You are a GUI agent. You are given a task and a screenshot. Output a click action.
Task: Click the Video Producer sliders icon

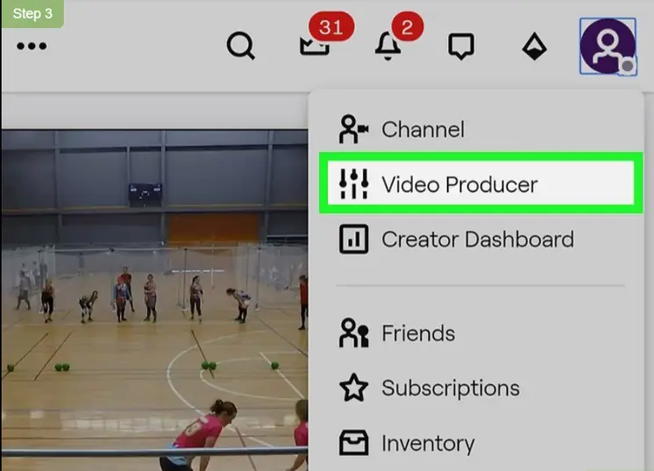coord(353,184)
